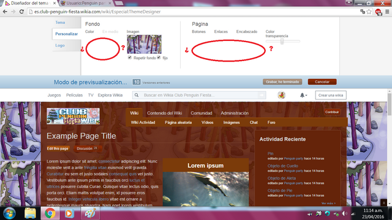Click the Club Penguin Fiesta Wiki logo
This screenshot has width=392, height=220.
pos(73,116)
